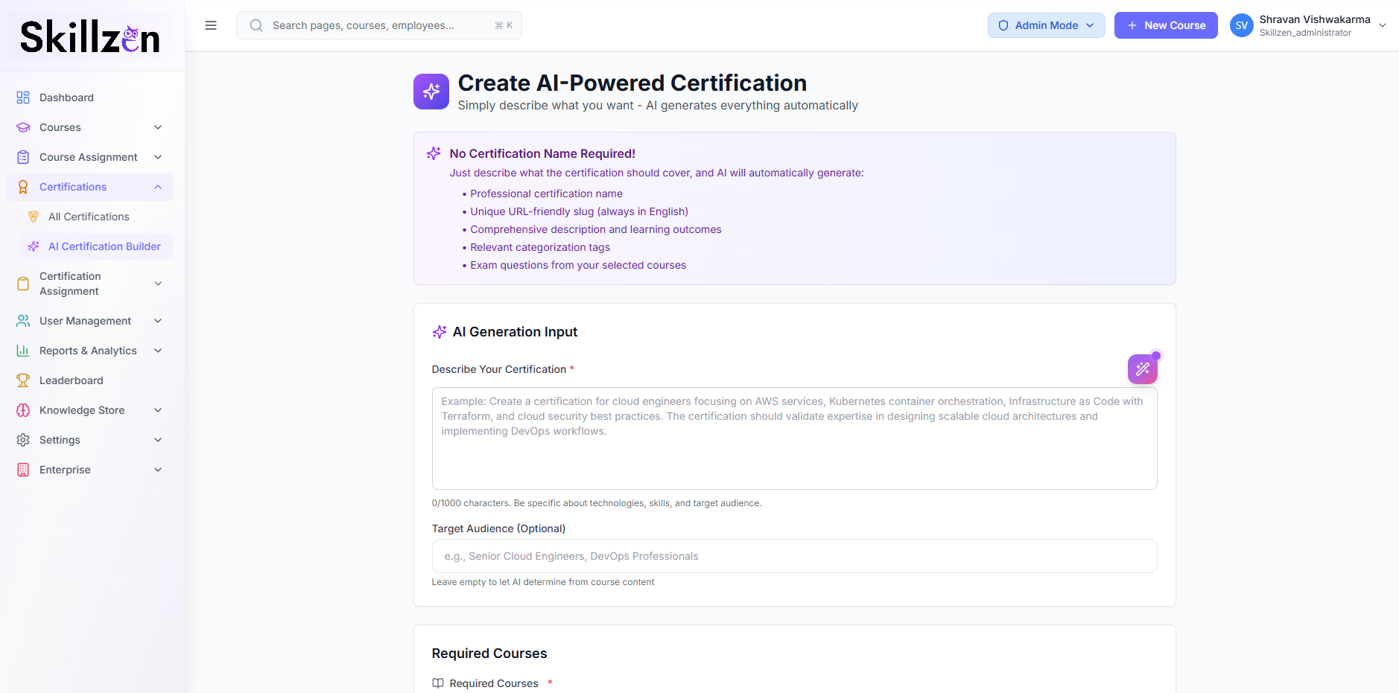Click the hamburger menu icon
1399x693 pixels.
point(211,25)
